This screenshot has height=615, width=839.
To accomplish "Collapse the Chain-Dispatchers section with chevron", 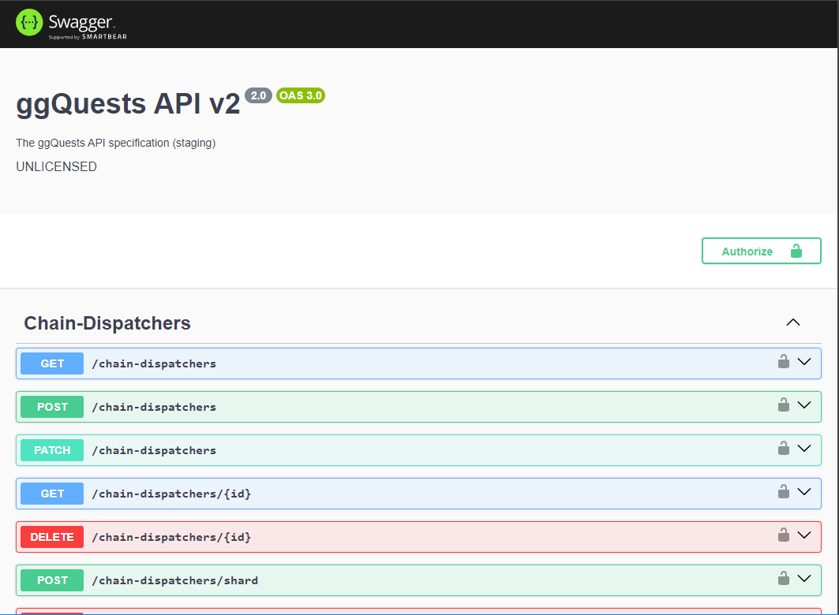I will point(793,322).
